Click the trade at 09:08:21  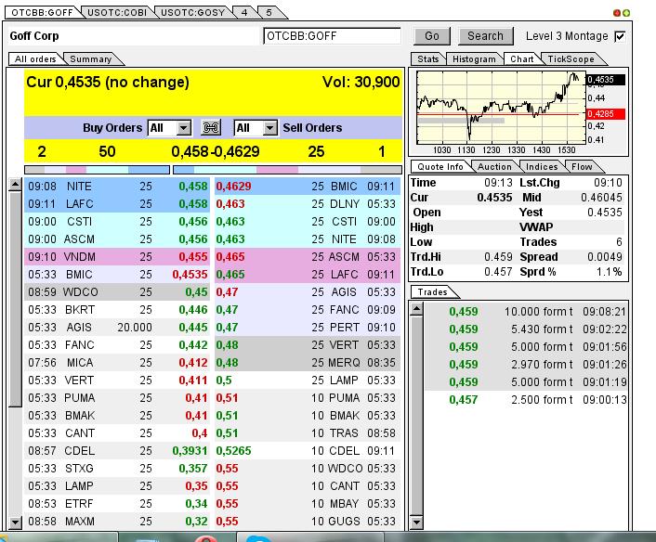pyautogui.click(x=526, y=311)
